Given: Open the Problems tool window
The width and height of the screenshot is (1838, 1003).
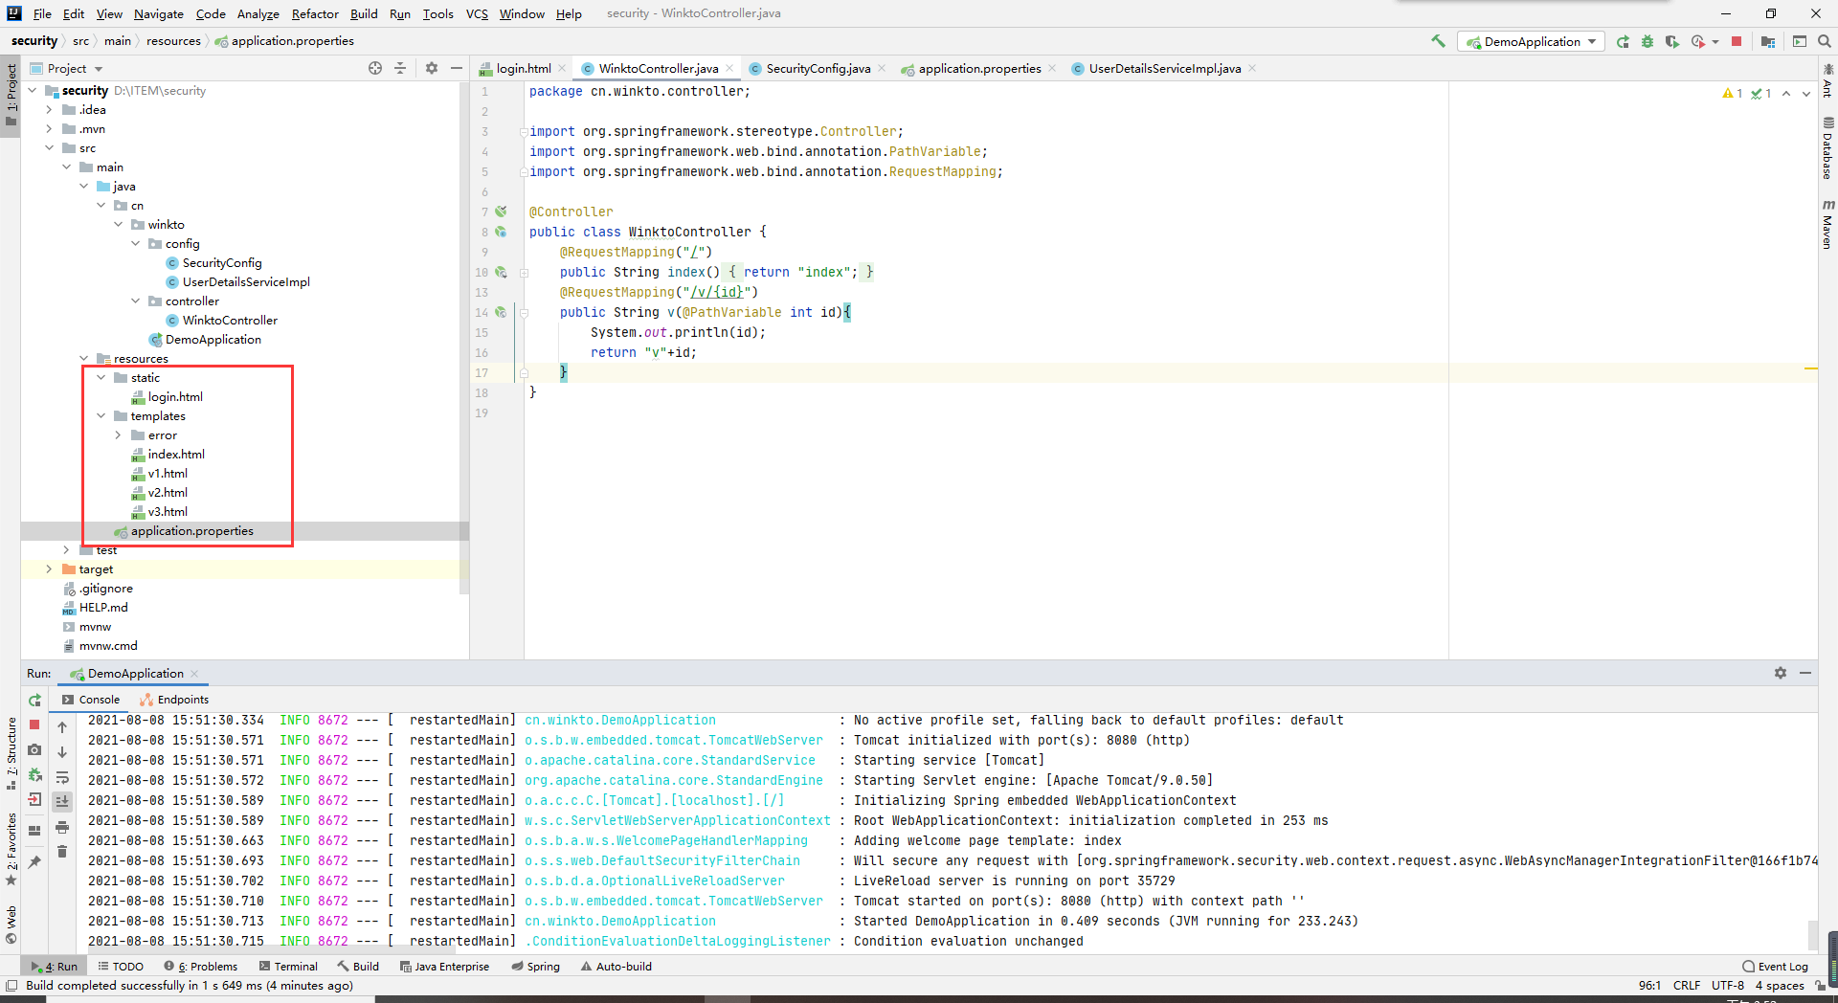Looking at the screenshot, I should [200, 967].
